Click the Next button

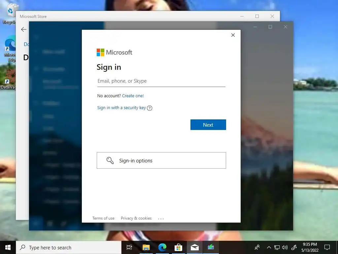208,125
